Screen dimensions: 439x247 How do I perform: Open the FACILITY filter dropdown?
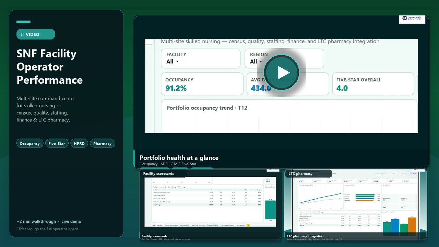(201, 58)
